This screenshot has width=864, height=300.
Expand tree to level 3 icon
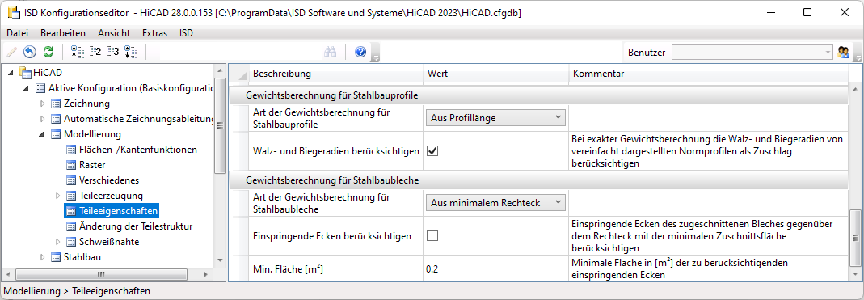click(113, 53)
